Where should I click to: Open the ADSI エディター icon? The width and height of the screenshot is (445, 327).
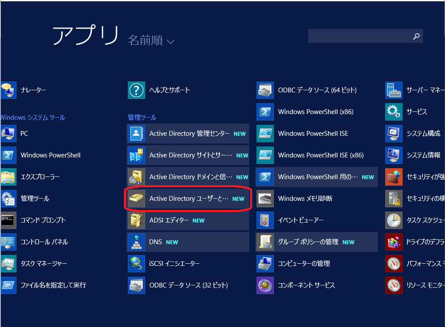136,220
